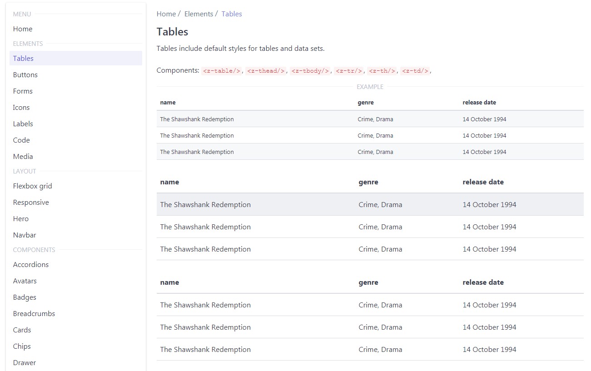Click '14 October 1994' in the highlighted gray row
The image size is (591, 371).
click(x=490, y=205)
